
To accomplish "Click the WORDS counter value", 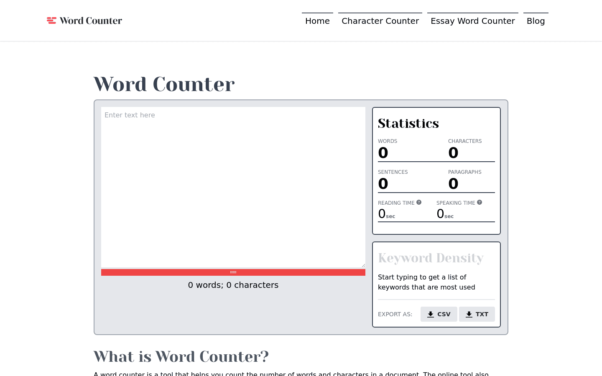I will point(383,152).
